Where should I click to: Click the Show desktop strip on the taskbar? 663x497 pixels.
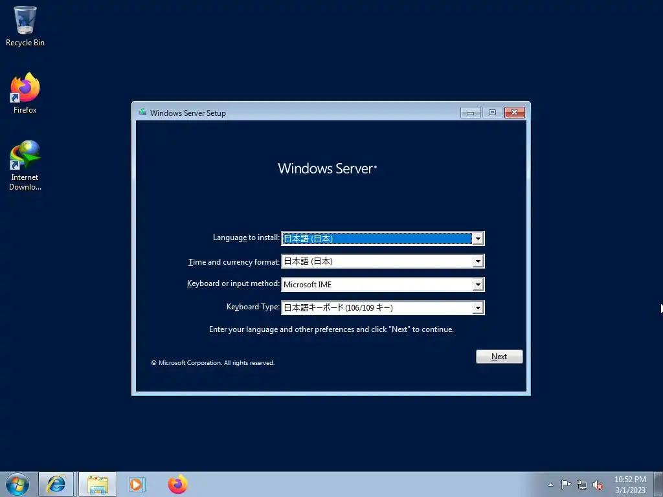[x=658, y=484]
